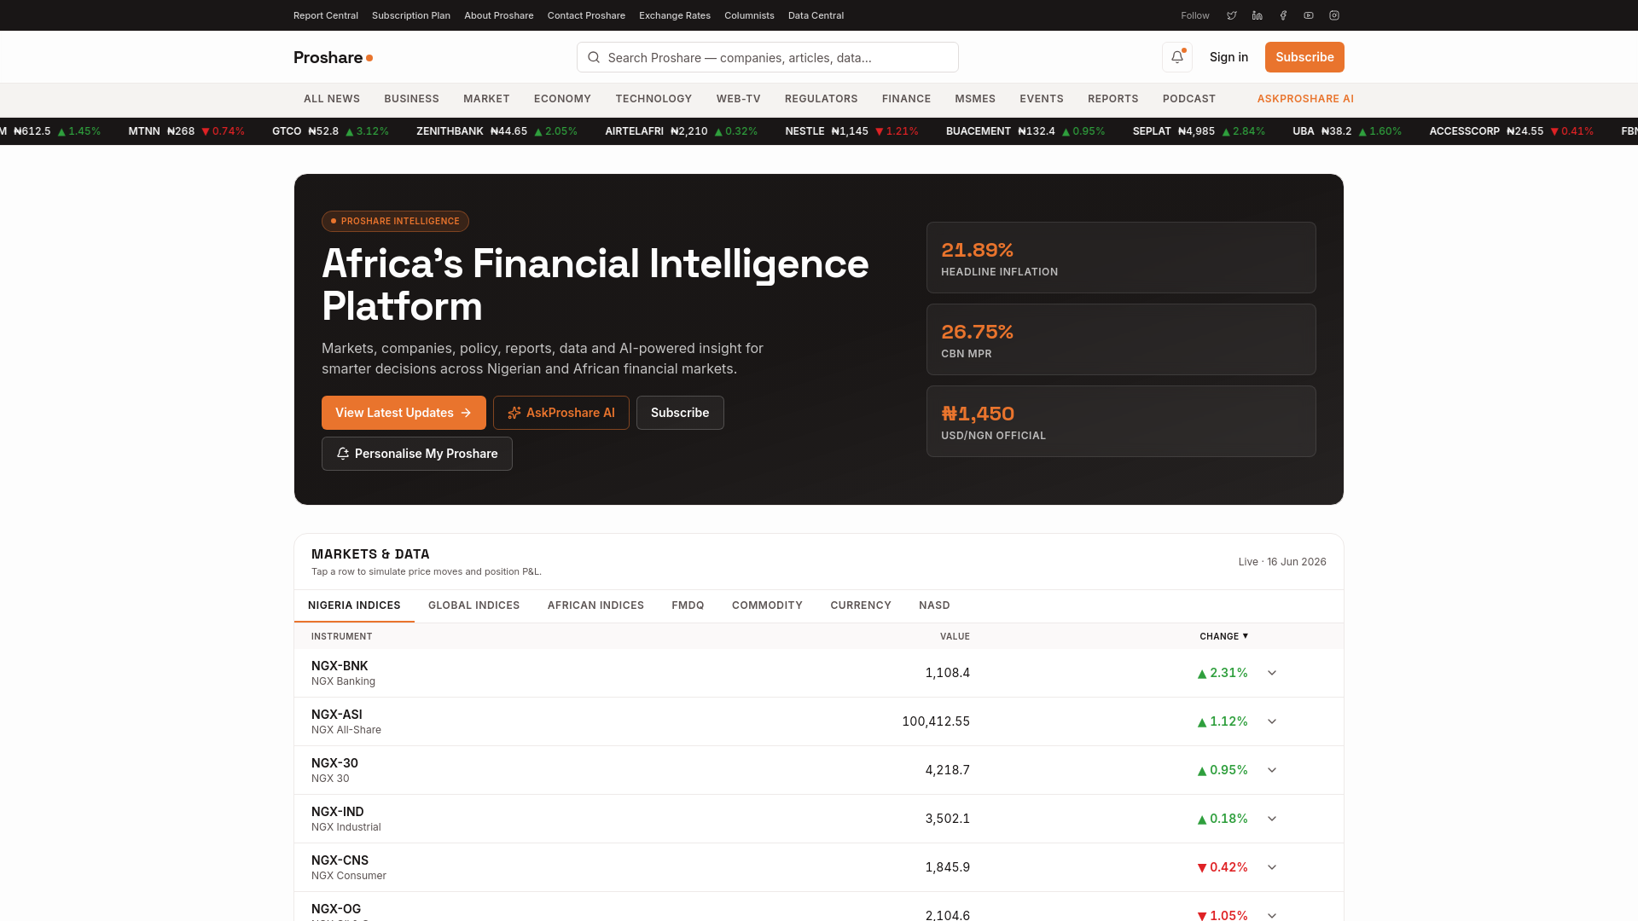Switch to the Global Indices tab
This screenshot has height=921, width=1638.
click(473, 605)
